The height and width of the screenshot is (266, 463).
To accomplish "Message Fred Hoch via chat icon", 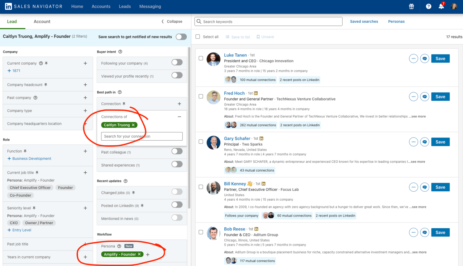I will click(425, 97).
